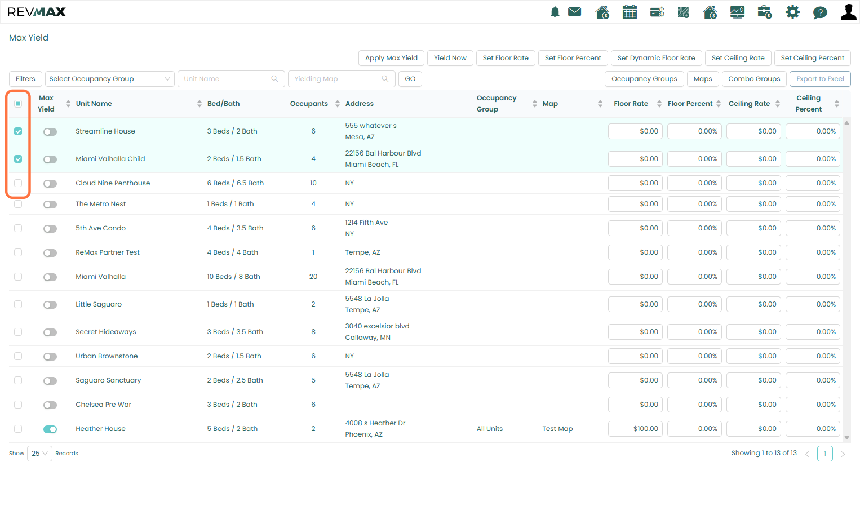Go to the next page arrow
Image resolution: width=860 pixels, height=515 pixels.
point(843,454)
